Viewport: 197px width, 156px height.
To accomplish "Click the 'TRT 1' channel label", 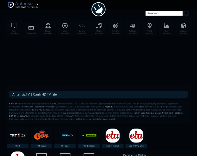I will [x=18, y=146].
